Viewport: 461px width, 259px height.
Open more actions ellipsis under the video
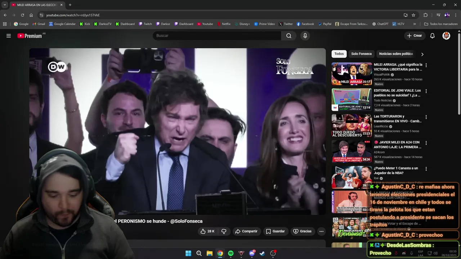(322, 231)
